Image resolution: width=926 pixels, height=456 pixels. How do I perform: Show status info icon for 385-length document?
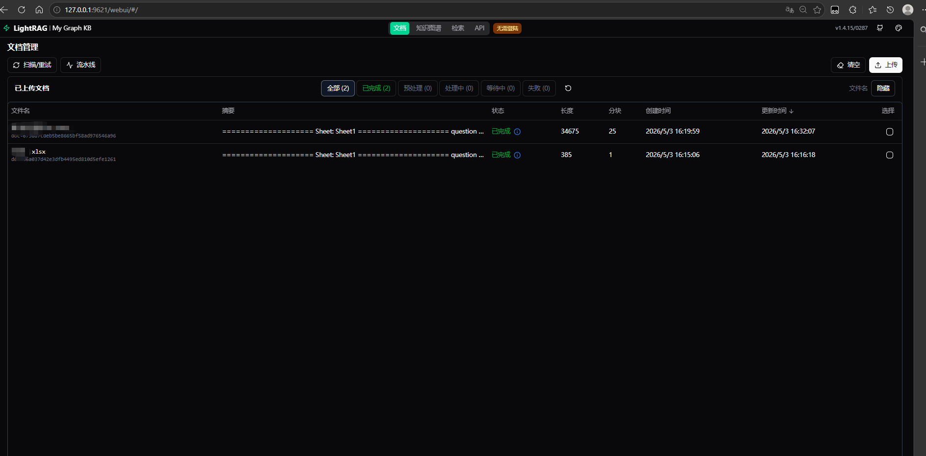tap(517, 155)
